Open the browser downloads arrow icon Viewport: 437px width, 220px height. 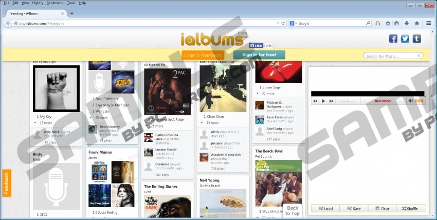[x=406, y=23]
